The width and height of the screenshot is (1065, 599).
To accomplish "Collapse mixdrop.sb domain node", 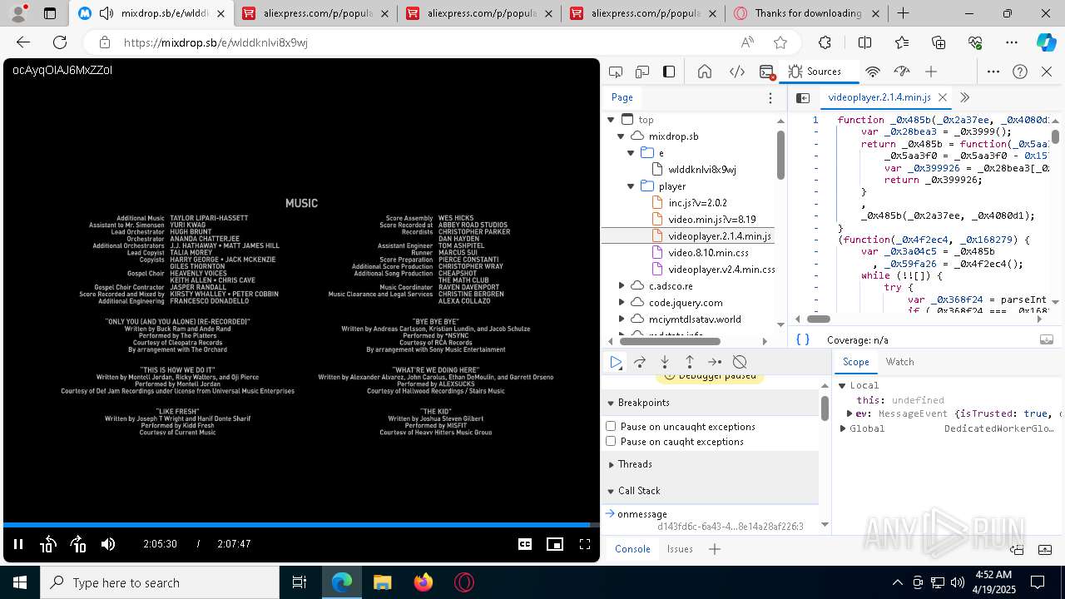I will pos(621,136).
